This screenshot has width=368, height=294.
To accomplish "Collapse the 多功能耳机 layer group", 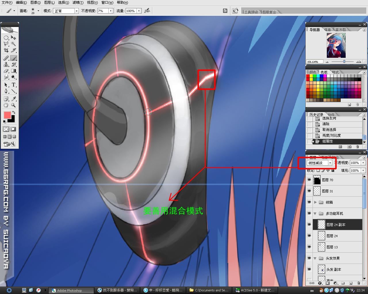I will [x=315, y=214].
